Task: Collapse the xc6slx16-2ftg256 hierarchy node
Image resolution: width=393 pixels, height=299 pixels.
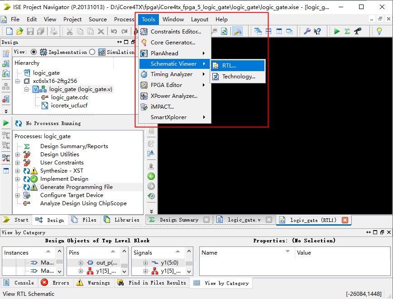Action: [18, 81]
